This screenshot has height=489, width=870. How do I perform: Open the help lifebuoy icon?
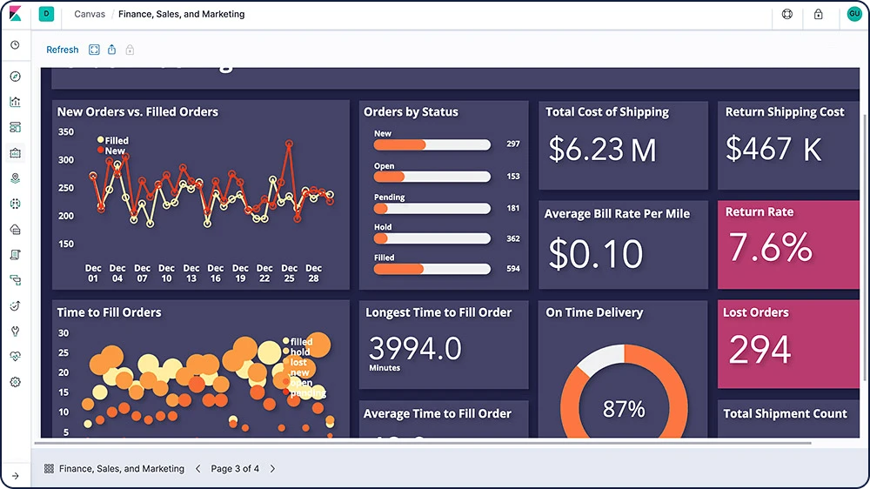coord(787,15)
